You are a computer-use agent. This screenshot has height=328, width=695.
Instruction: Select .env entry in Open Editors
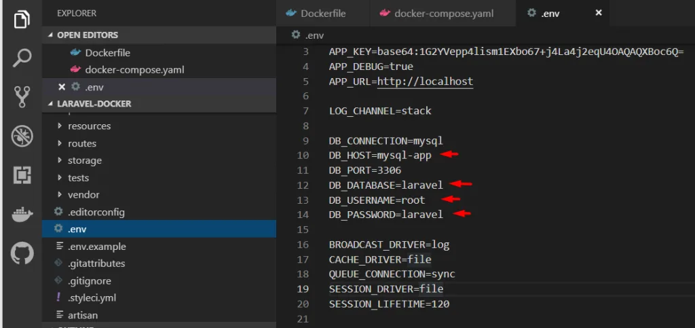coord(159,87)
